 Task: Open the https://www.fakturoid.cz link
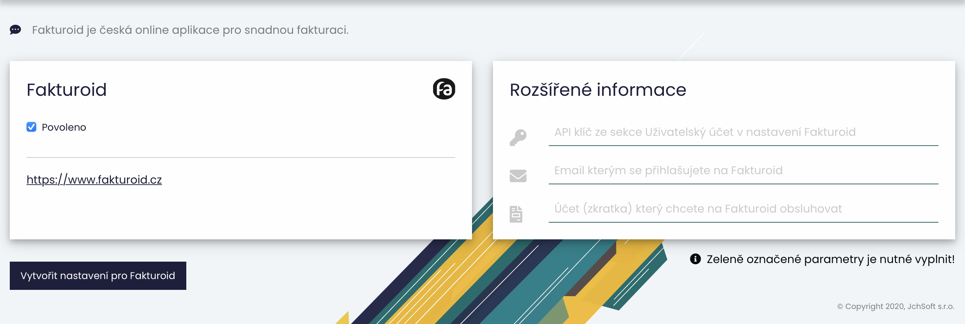94,179
